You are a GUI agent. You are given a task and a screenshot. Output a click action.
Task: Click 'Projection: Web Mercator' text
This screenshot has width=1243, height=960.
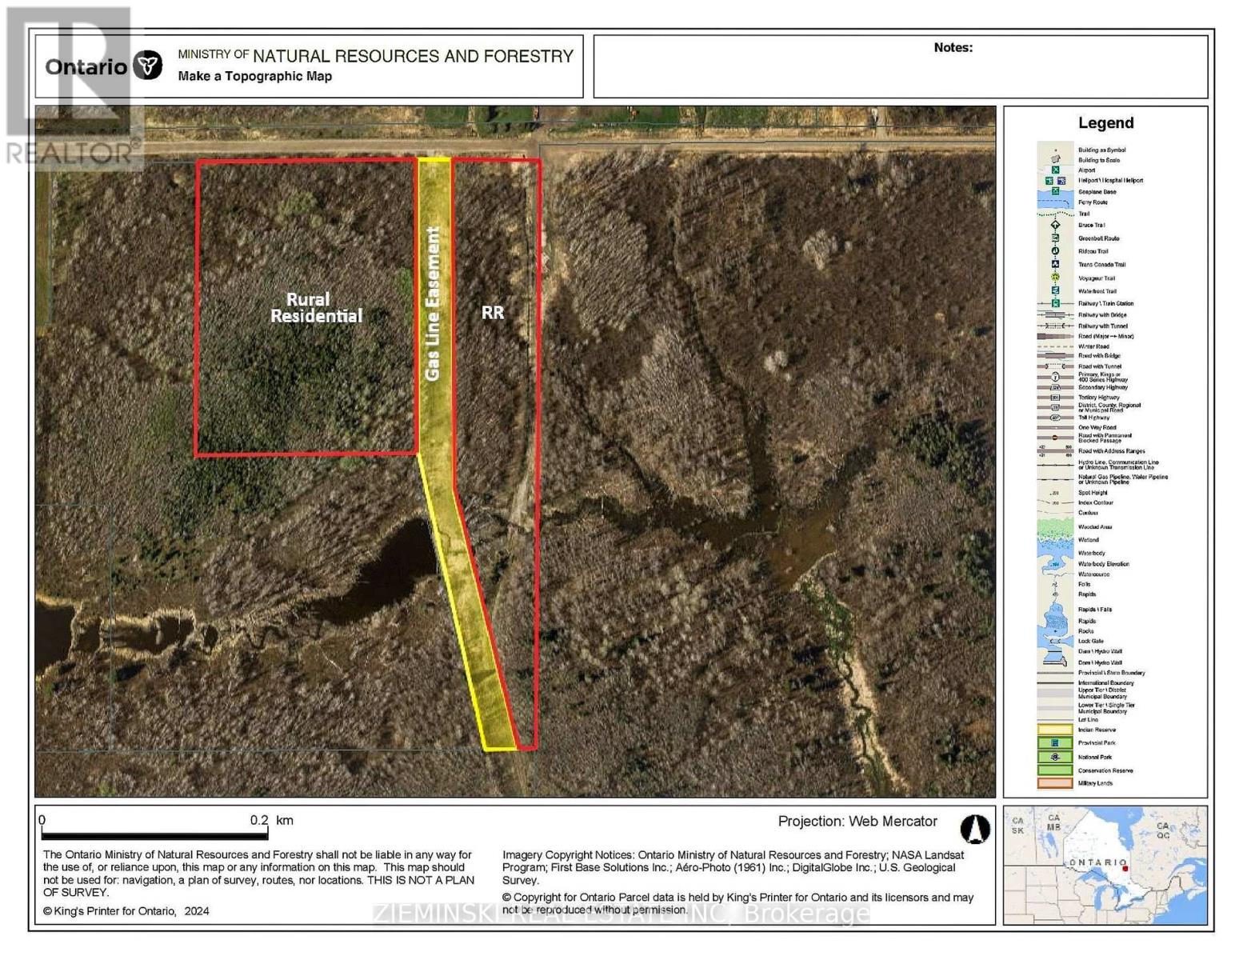pos(857,821)
